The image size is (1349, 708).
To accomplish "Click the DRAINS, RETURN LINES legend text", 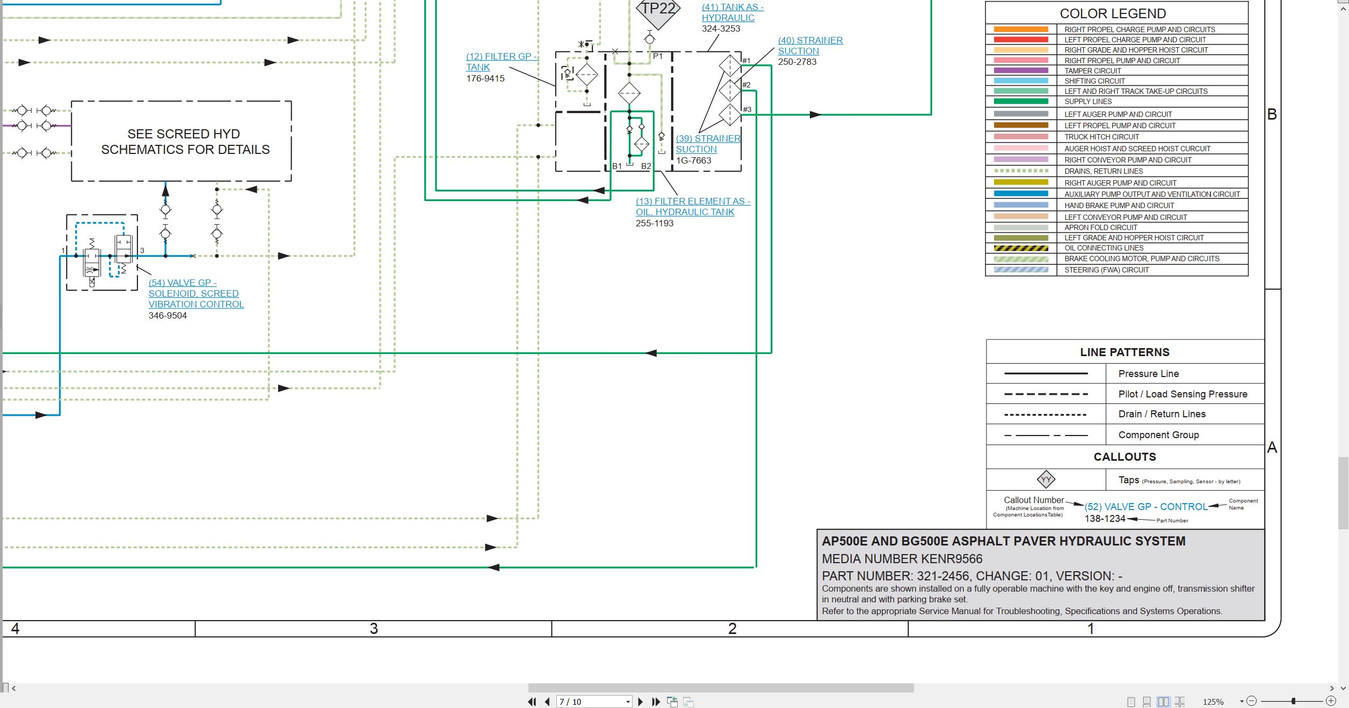I will tap(1104, 171).
